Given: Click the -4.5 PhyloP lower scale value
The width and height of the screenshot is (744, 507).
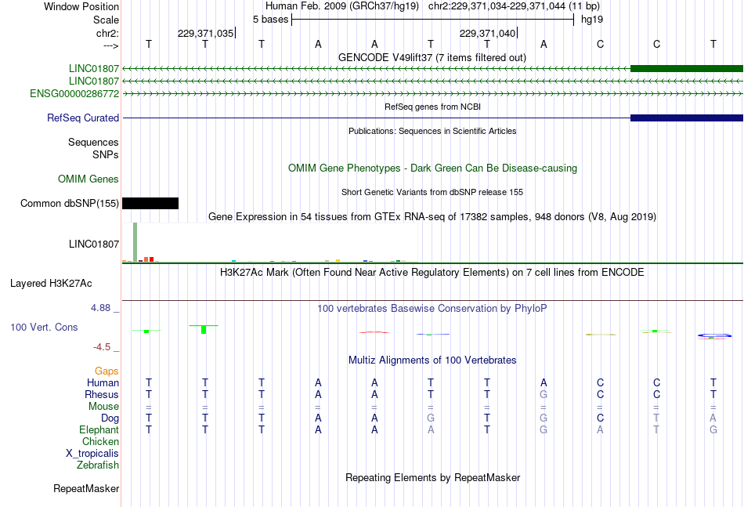Looking at the screenshot, I should 102,347.
